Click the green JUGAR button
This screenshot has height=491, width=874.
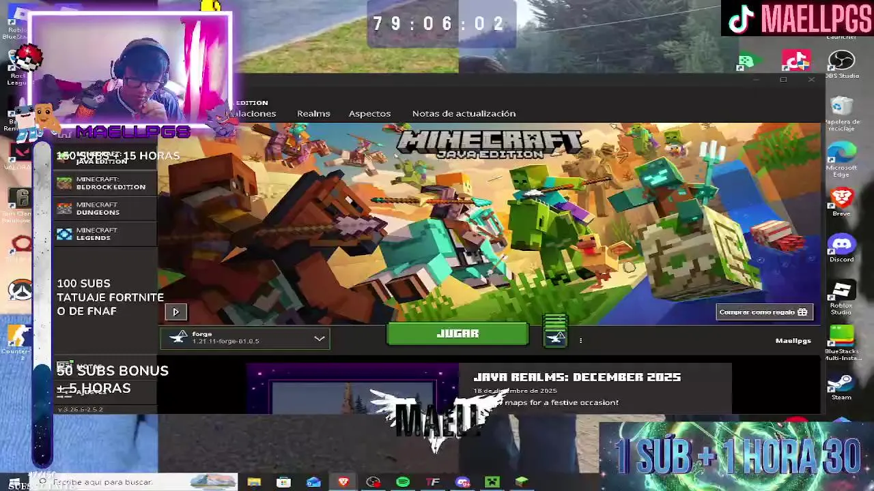(x=457, y=333)
